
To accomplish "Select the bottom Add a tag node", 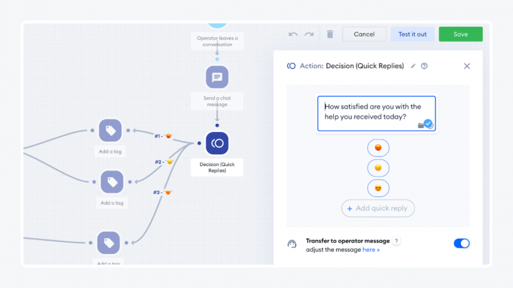I will [x=109, y=243].
